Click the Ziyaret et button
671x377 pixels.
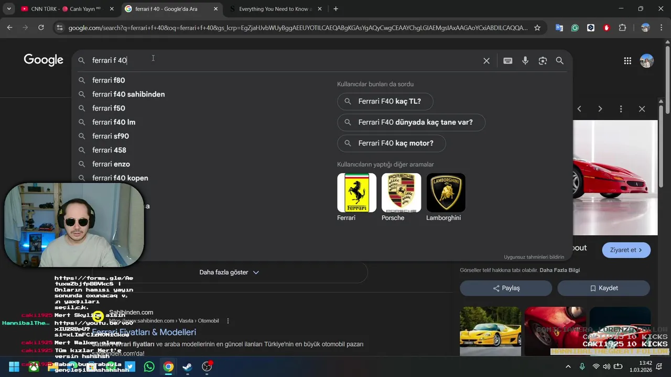coord(626,250)
